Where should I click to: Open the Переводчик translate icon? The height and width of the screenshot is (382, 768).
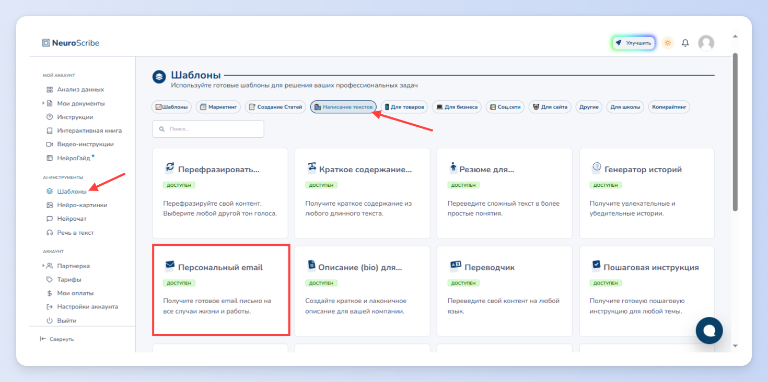click(456, 265)
